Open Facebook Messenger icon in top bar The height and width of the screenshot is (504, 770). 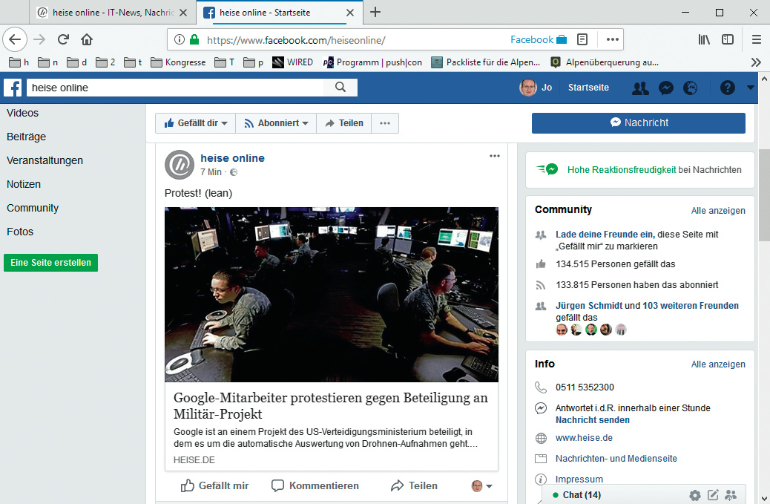pyautogui.click(x=666, y=88)
